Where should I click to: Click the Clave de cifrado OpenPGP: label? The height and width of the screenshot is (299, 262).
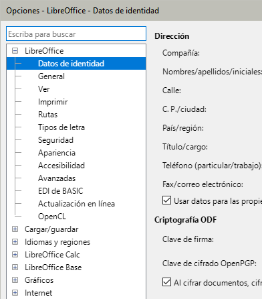tap(209, 263)
